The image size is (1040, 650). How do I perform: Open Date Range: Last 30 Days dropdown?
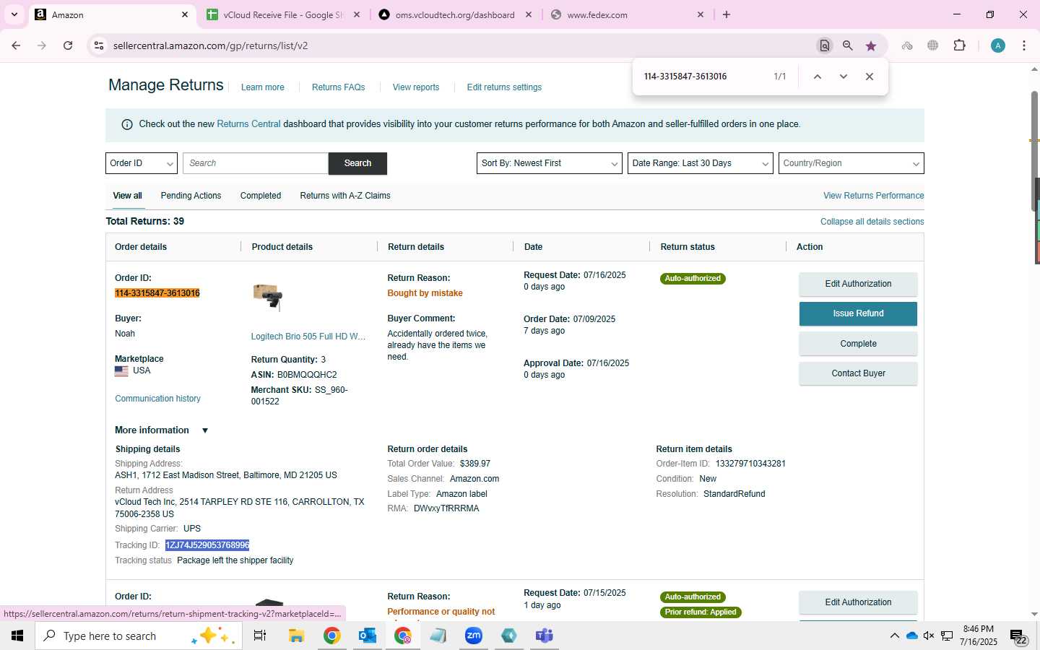(700, 163)
